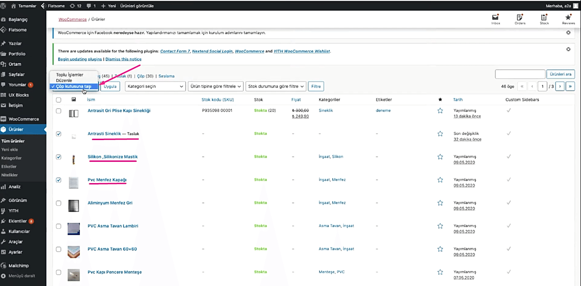Image resolution: width=581 pixels, height=286 pixels.
Task: Open Kategoriler submenu item
Action: [12, 158]
